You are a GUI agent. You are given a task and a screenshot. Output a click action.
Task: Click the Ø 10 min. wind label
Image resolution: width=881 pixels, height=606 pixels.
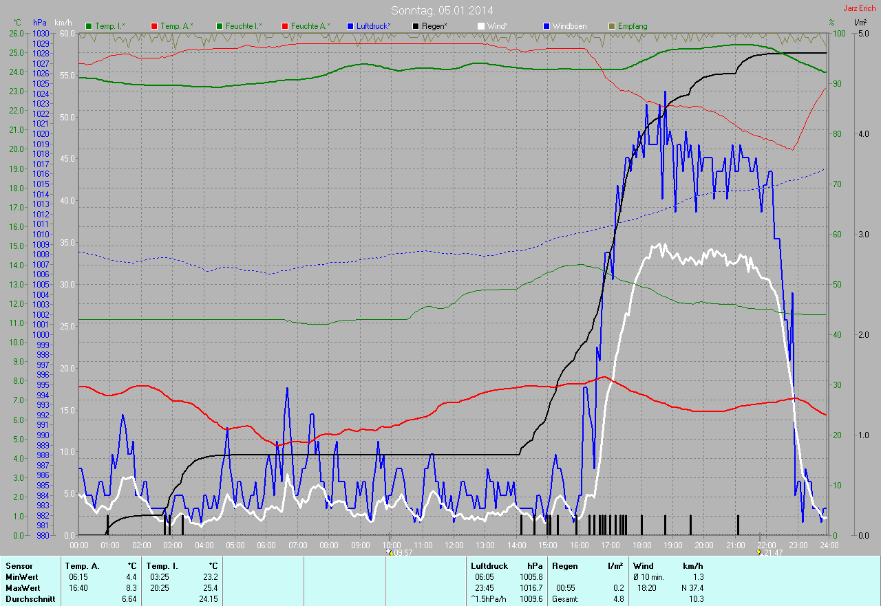[x=649, y=576]
